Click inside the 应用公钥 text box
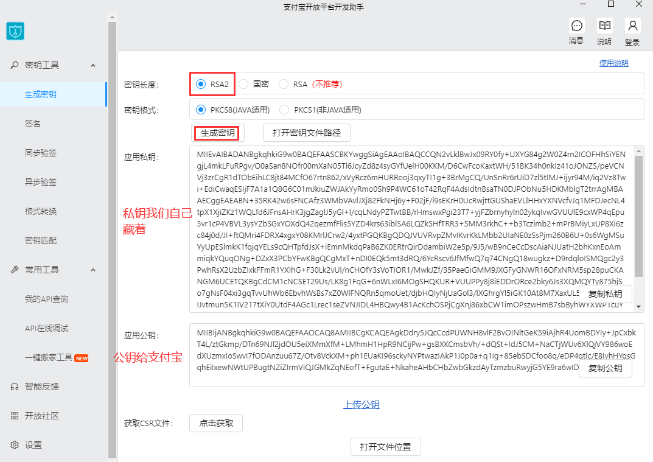 [x=416, y=355]
